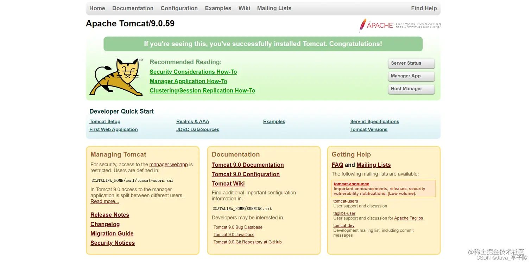Screen dimensions: 532x263
Task: Open Examples link under Developer Quick Start
Action: [x=274, y=122]
